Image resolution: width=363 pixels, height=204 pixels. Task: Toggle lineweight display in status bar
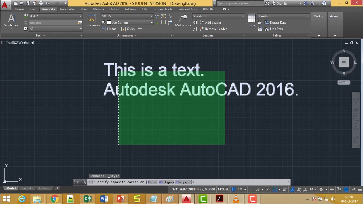pos(285,189)
